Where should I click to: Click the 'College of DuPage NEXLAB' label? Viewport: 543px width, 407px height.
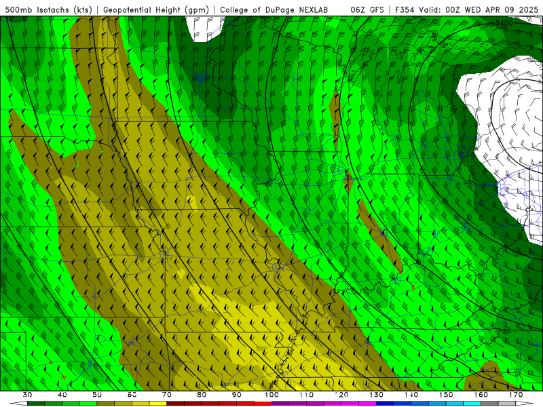pos(274,9)
